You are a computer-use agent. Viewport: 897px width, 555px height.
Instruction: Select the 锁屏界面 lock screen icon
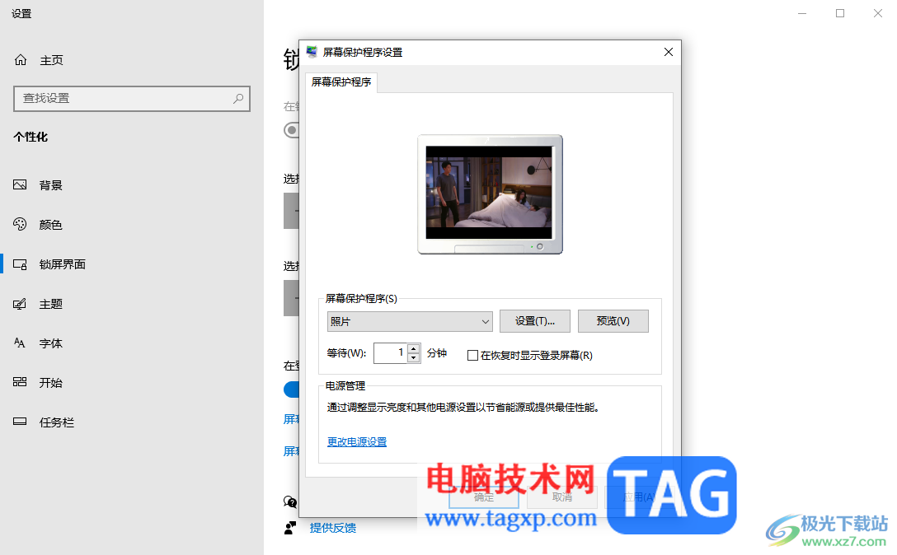(x=20, y=264)
